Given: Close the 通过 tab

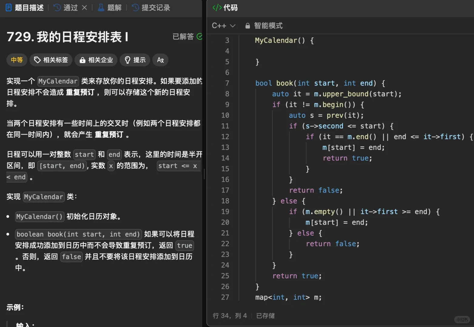Looking at the screenshot, I should click(85, 8).
